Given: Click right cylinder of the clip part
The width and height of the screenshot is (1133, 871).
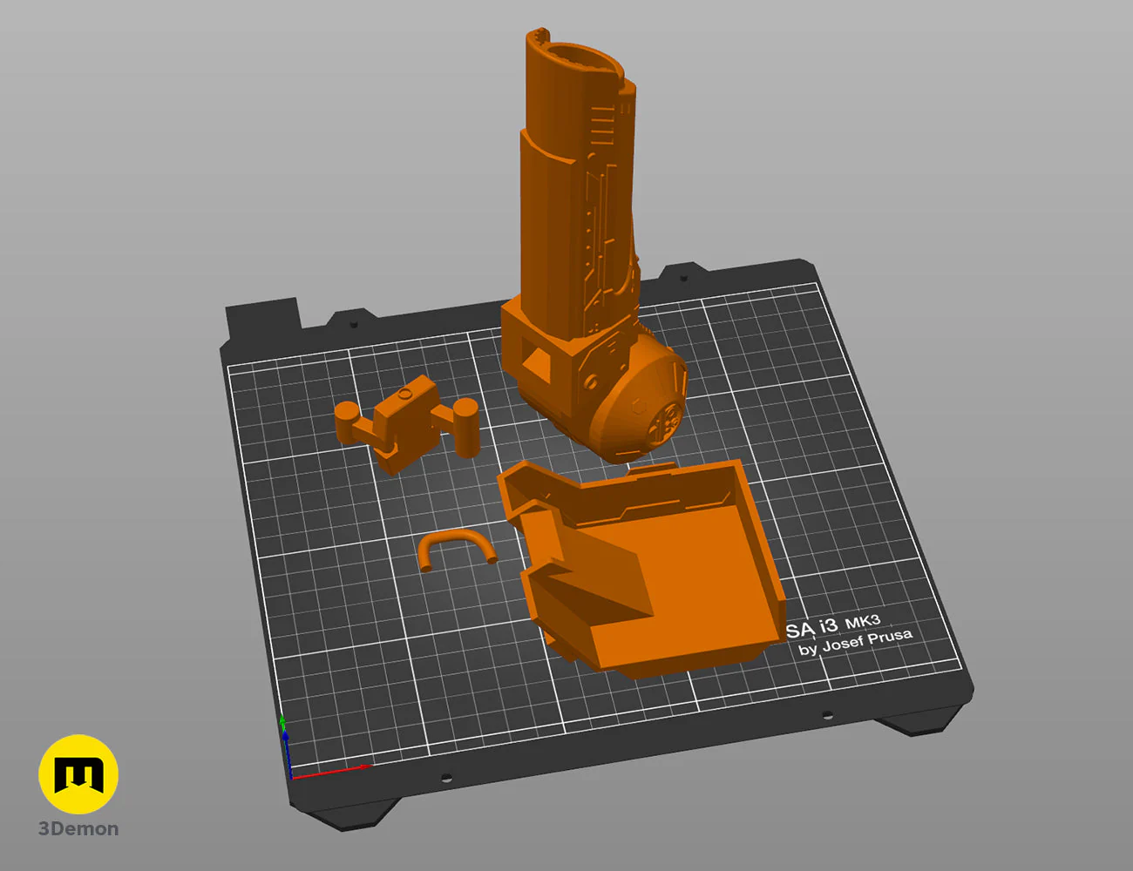Looking at the screenshot, I should tap(466, 425).
